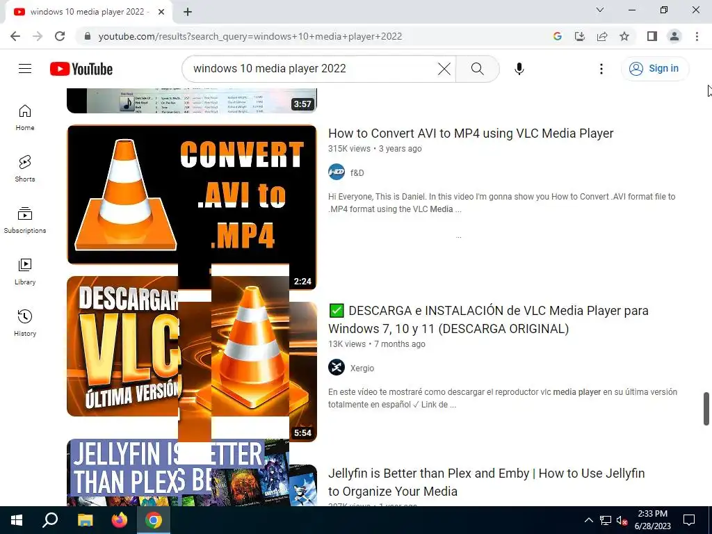
Task: Open the network tray icon
Action: [x=606, y=520]
